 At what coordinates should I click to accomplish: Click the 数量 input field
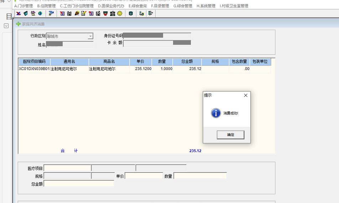(x=200, y=176)
